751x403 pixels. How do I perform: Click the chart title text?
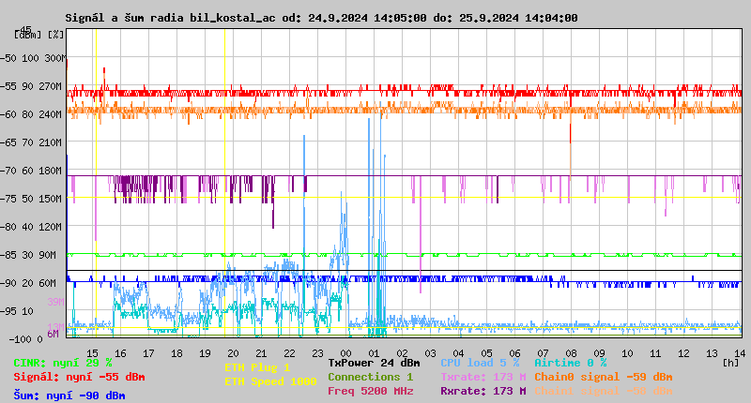(321, 18)
